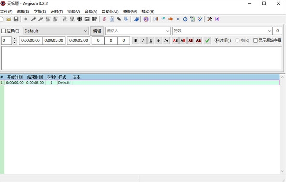
Task: Open the 字幕(S) menu
Action: point(39,12)
